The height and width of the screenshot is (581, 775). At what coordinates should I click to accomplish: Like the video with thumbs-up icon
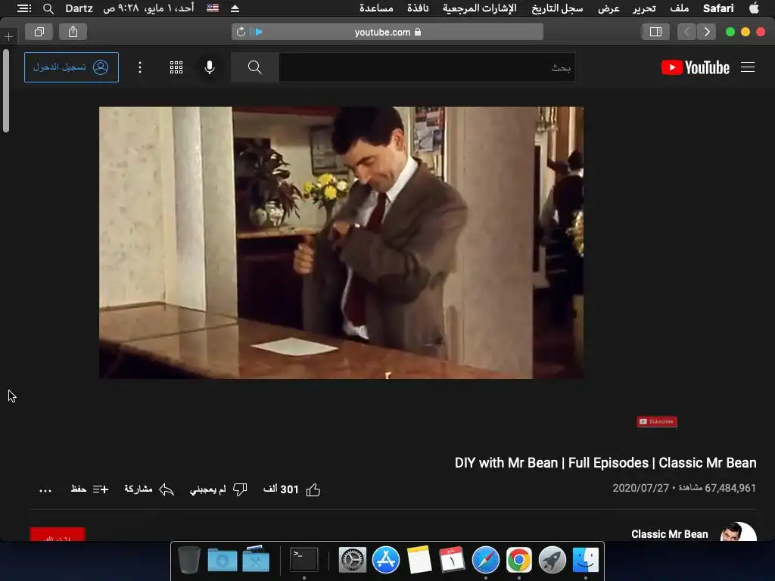pyautogui.click(x=313, y=489)
